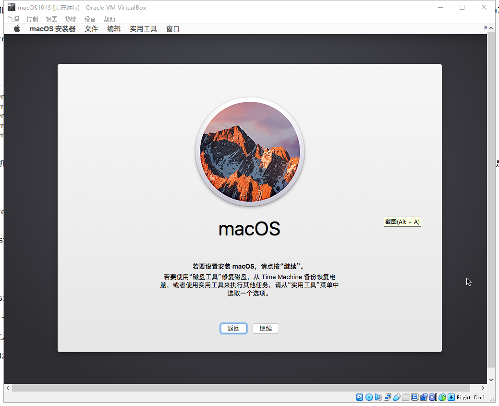Screen dimensions: 499x406
Task: Click the video capture status icon
Action: pyautogui.click(x=424, y=397)
